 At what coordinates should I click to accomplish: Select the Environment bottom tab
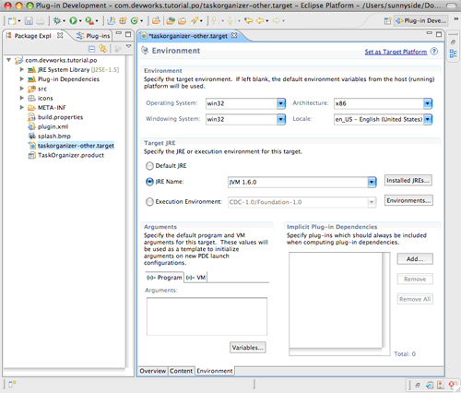pos(215,371)
